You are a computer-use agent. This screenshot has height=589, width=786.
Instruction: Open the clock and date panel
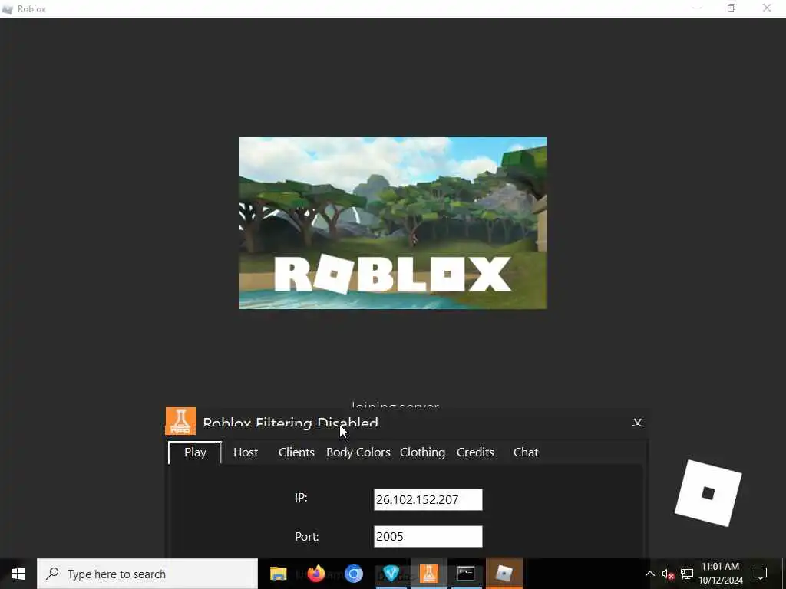[x=720, y=574]
